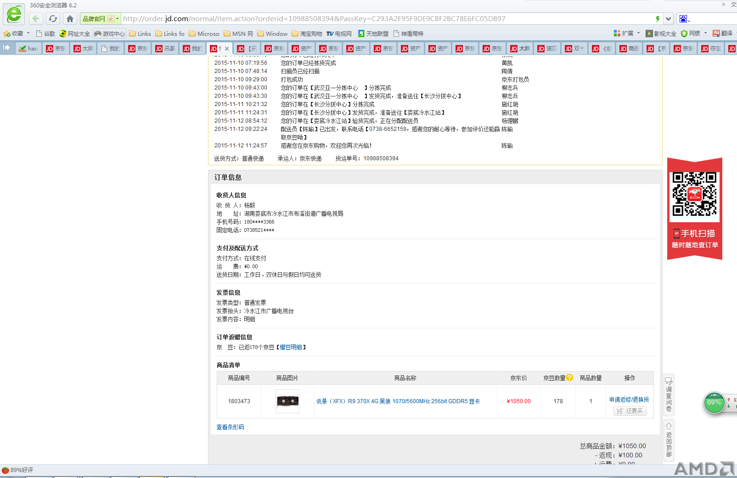This screenshot has height=478, width=737.
Task: Expand the 收藏 favorites dropdown arrow
Action: click(28, 33)
